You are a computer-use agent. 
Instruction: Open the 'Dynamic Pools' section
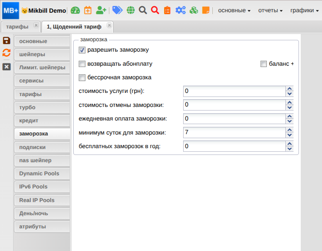(42, 174)
